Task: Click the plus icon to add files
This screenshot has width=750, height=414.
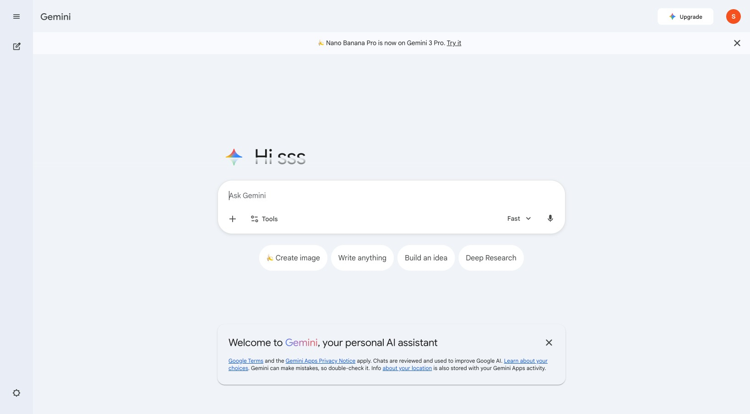Action: [233, 219]
